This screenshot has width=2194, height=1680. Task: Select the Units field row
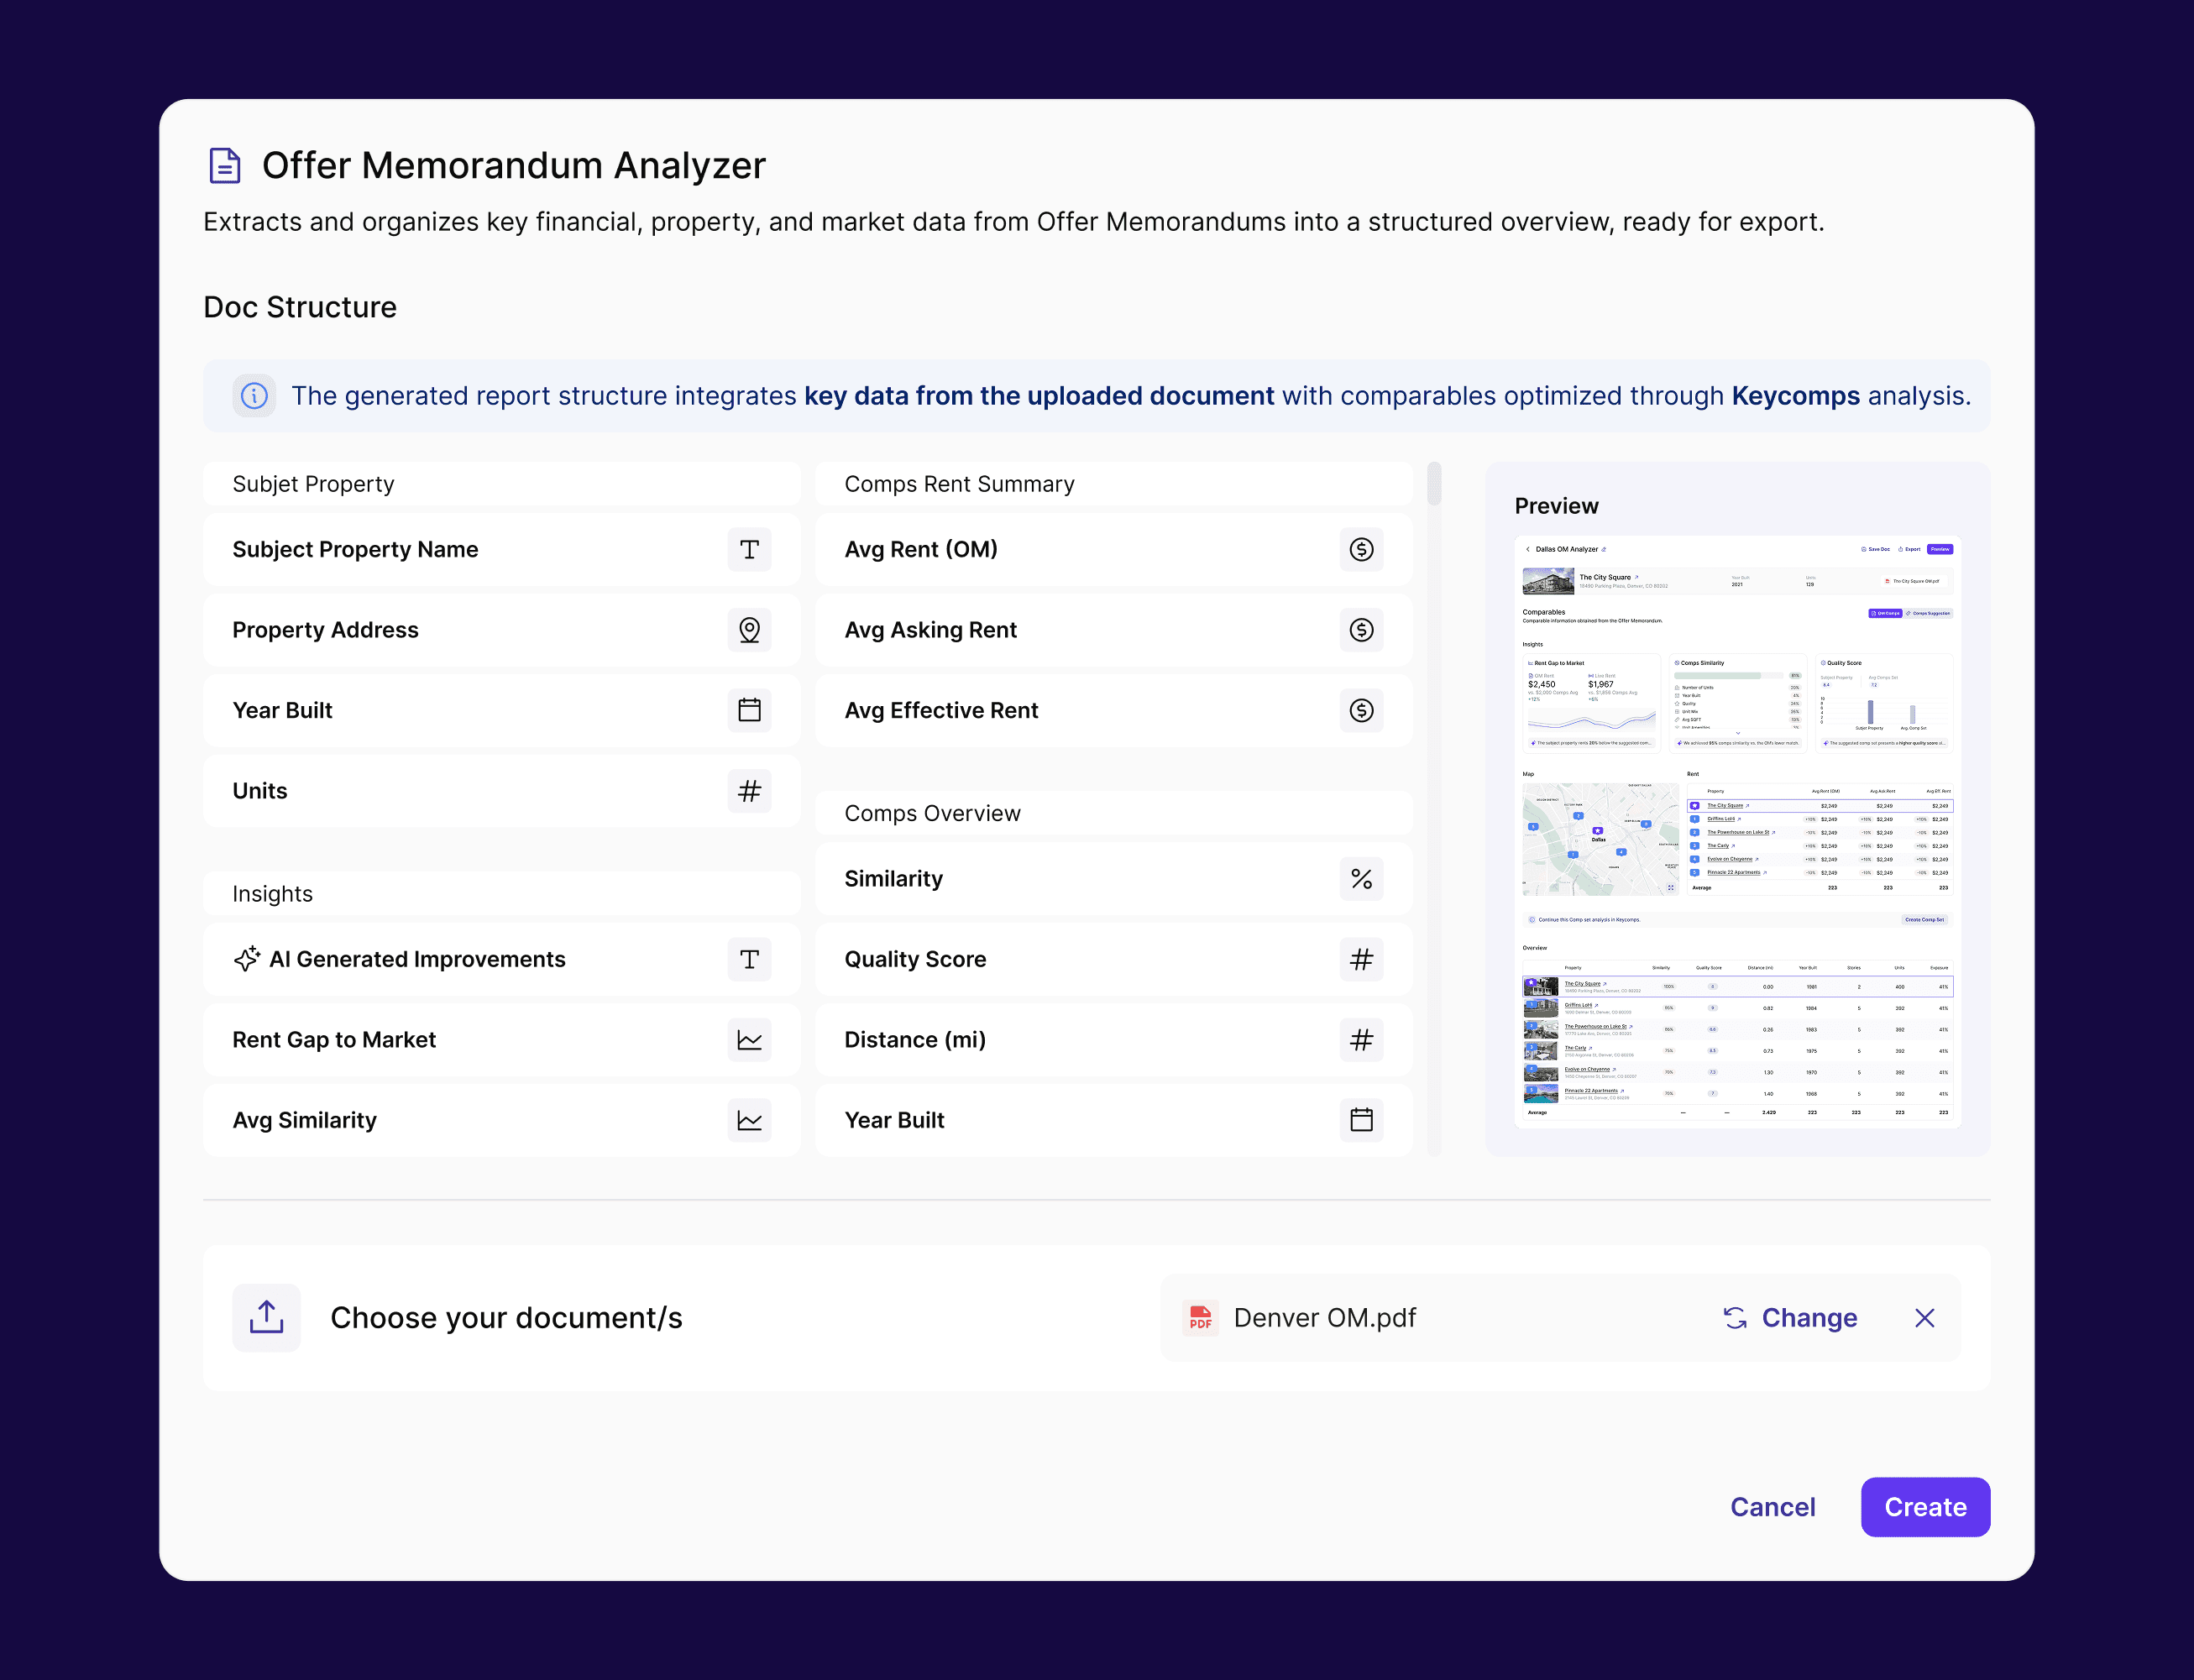pos(502,791)
